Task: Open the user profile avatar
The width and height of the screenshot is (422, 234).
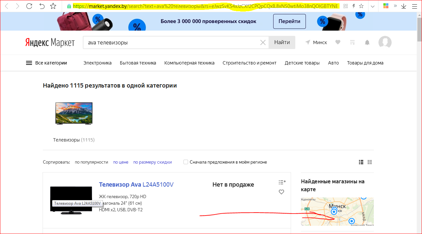Action: [385, 42]
